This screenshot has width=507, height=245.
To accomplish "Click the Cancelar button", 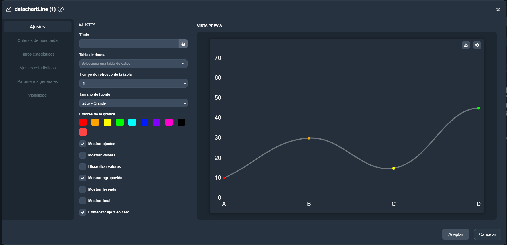I will [x=487, y=234].
